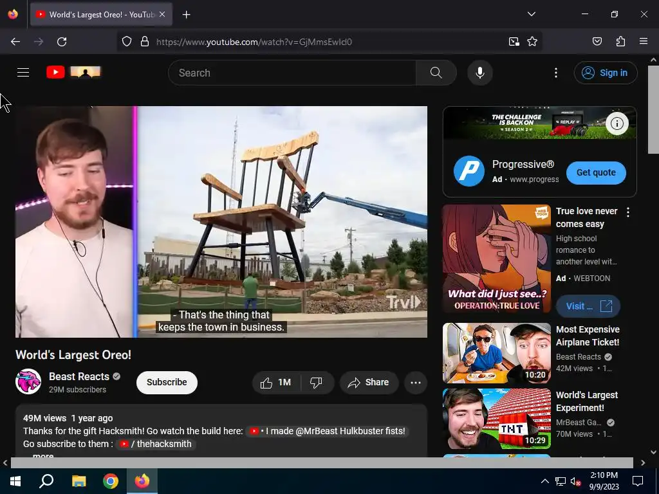Open Windows Start menu
This screenshot has height=494, width=659.
tap(15, 481)
